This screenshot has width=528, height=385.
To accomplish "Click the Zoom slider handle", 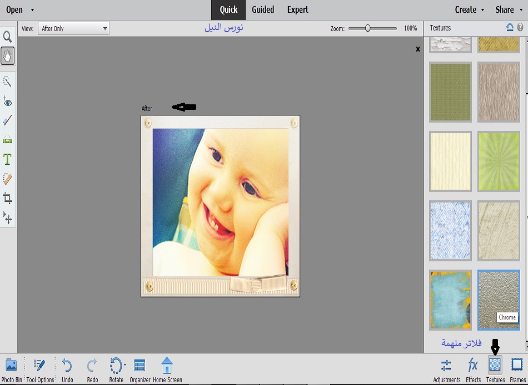I will (367, 28).
